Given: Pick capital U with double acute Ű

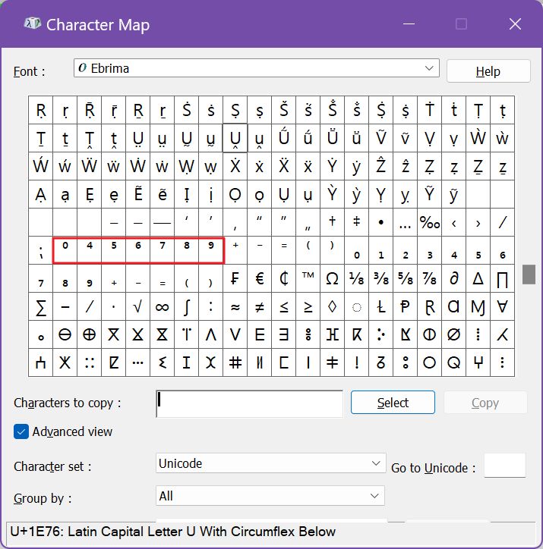Looking at the screenshot, I should click(283, 138).
